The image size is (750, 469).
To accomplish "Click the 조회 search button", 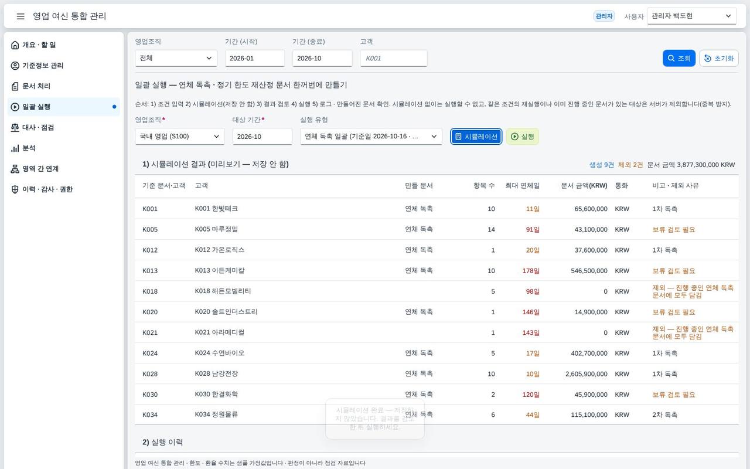I will 679,58.
